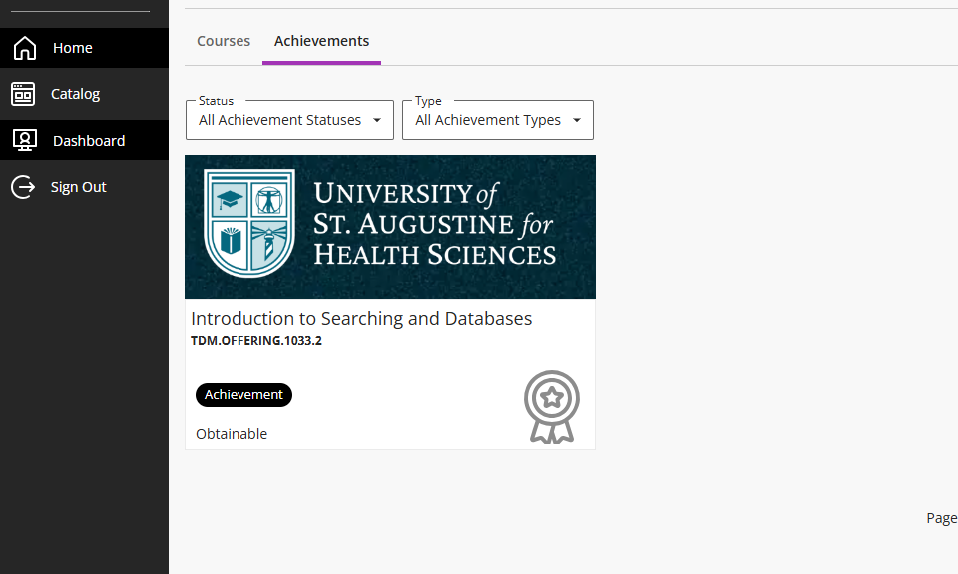Click the university shield crest logo

249,223
